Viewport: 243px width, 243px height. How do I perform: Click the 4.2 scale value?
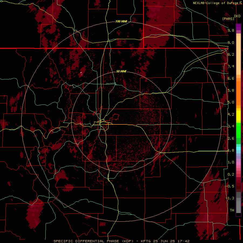tap(231, 114)
